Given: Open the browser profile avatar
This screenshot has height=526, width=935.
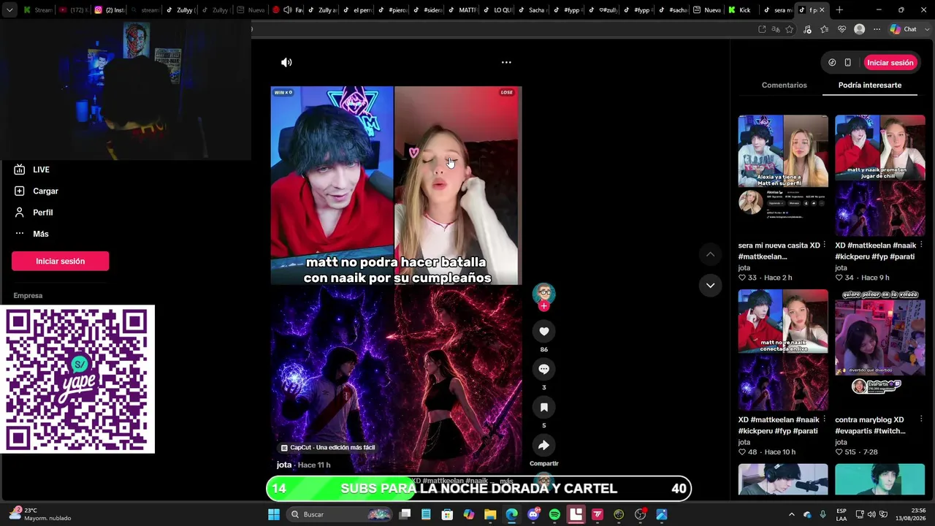Looking at the screenshot, I should [860, 29].
